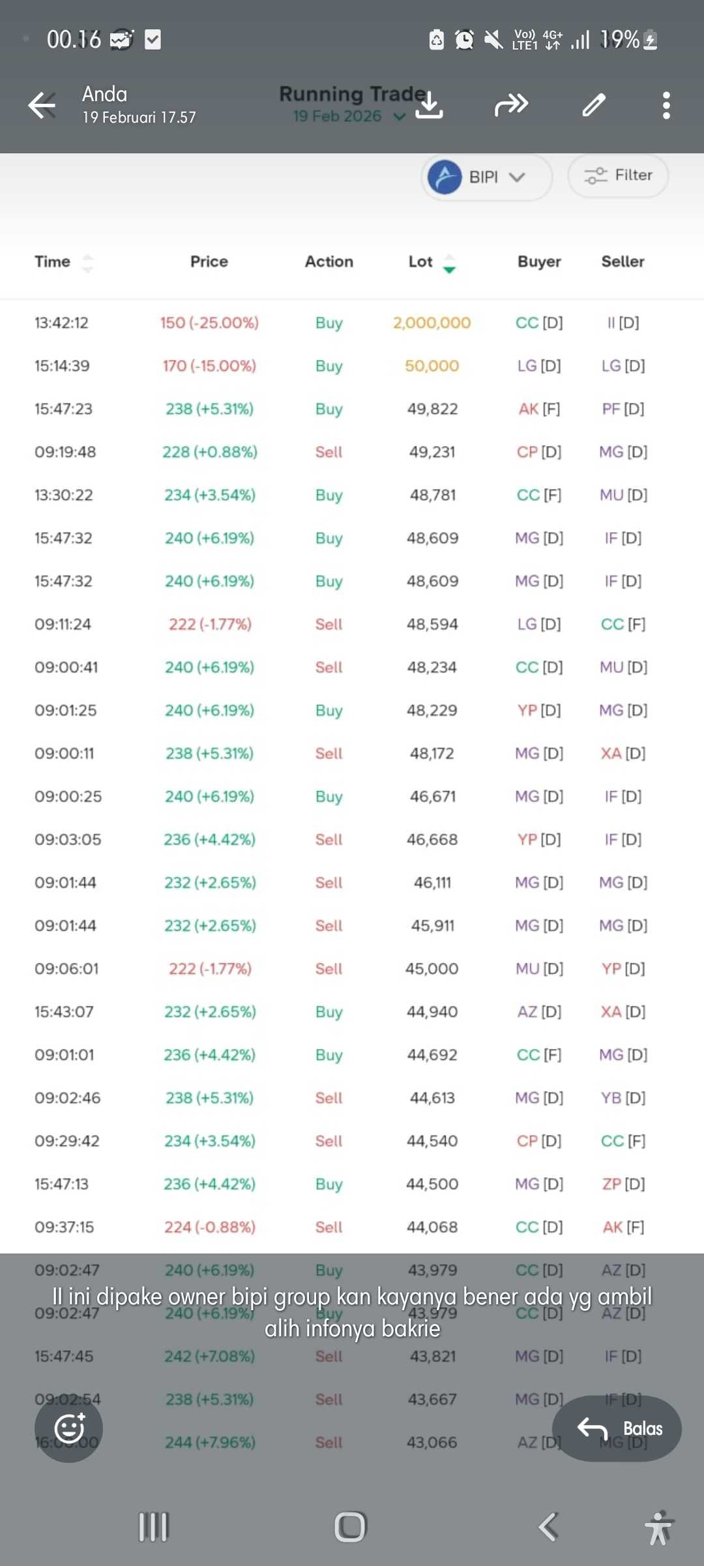Tap the Buyer column header

[539, 262]
